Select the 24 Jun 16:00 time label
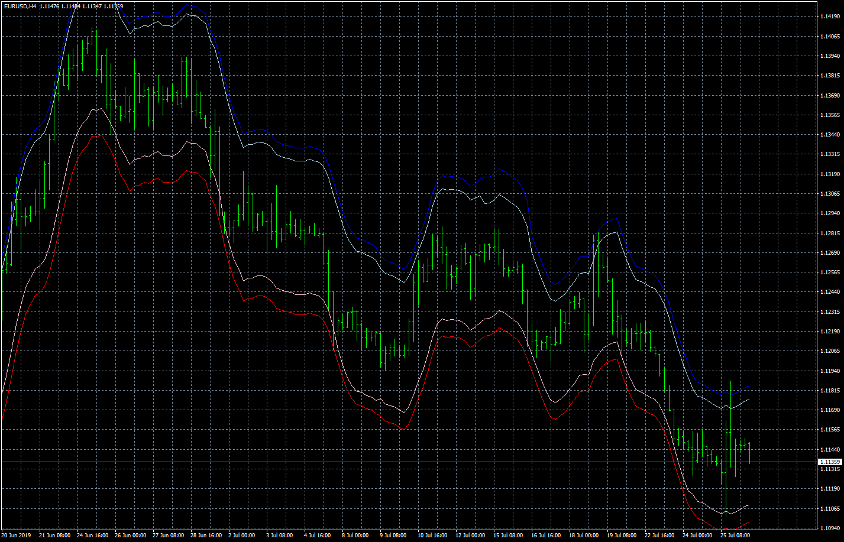The height and width of the screenshot is (542, 844). (x=92, y=535)
